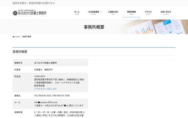Open the 主な取扱業務 Service menu
Viewport: 188px width, 118px height.
coord(93,13)
